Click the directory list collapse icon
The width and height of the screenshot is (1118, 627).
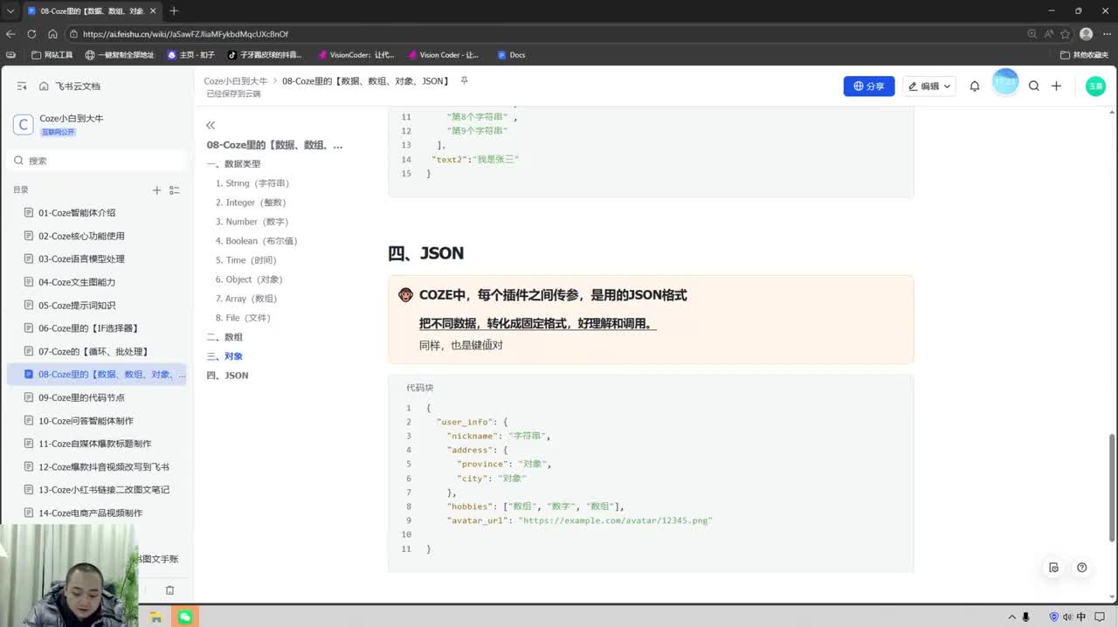pyautogui.click(x=174, y=190)
